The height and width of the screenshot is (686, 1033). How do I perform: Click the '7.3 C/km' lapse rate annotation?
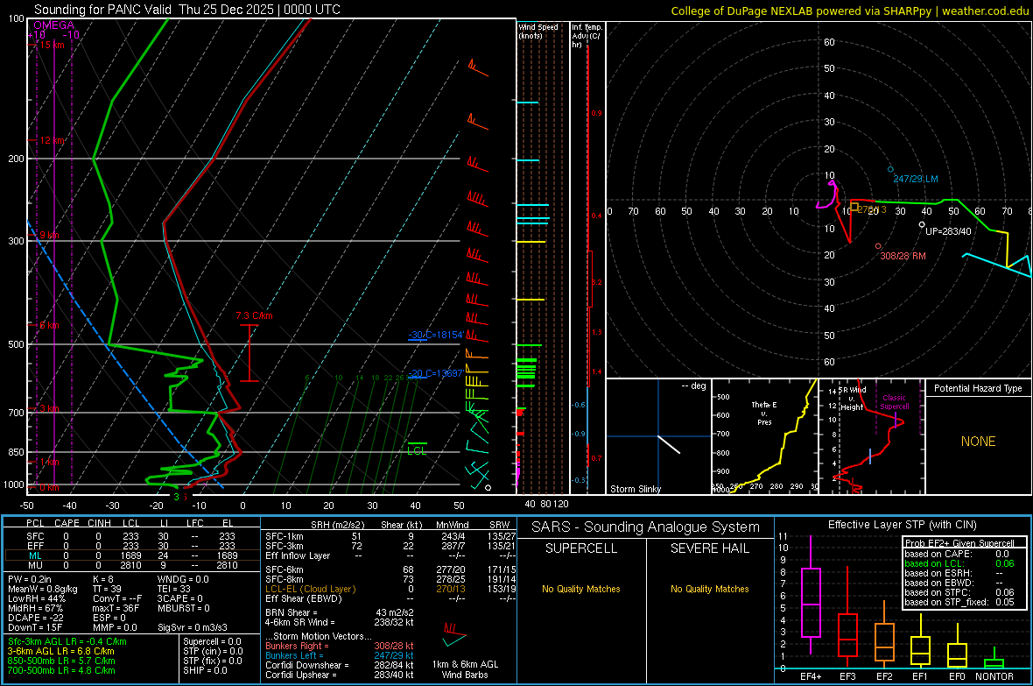[254, 316]
